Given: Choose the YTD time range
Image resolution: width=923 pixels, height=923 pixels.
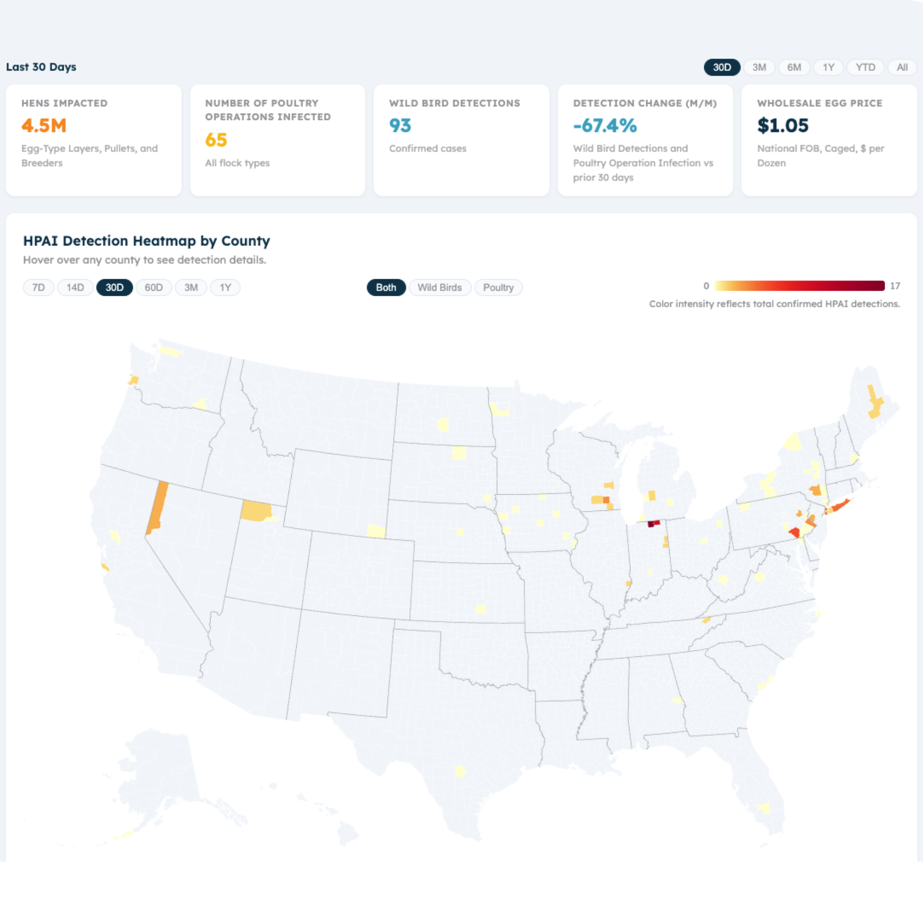Looking at the screenshot, I should (865, 67).
